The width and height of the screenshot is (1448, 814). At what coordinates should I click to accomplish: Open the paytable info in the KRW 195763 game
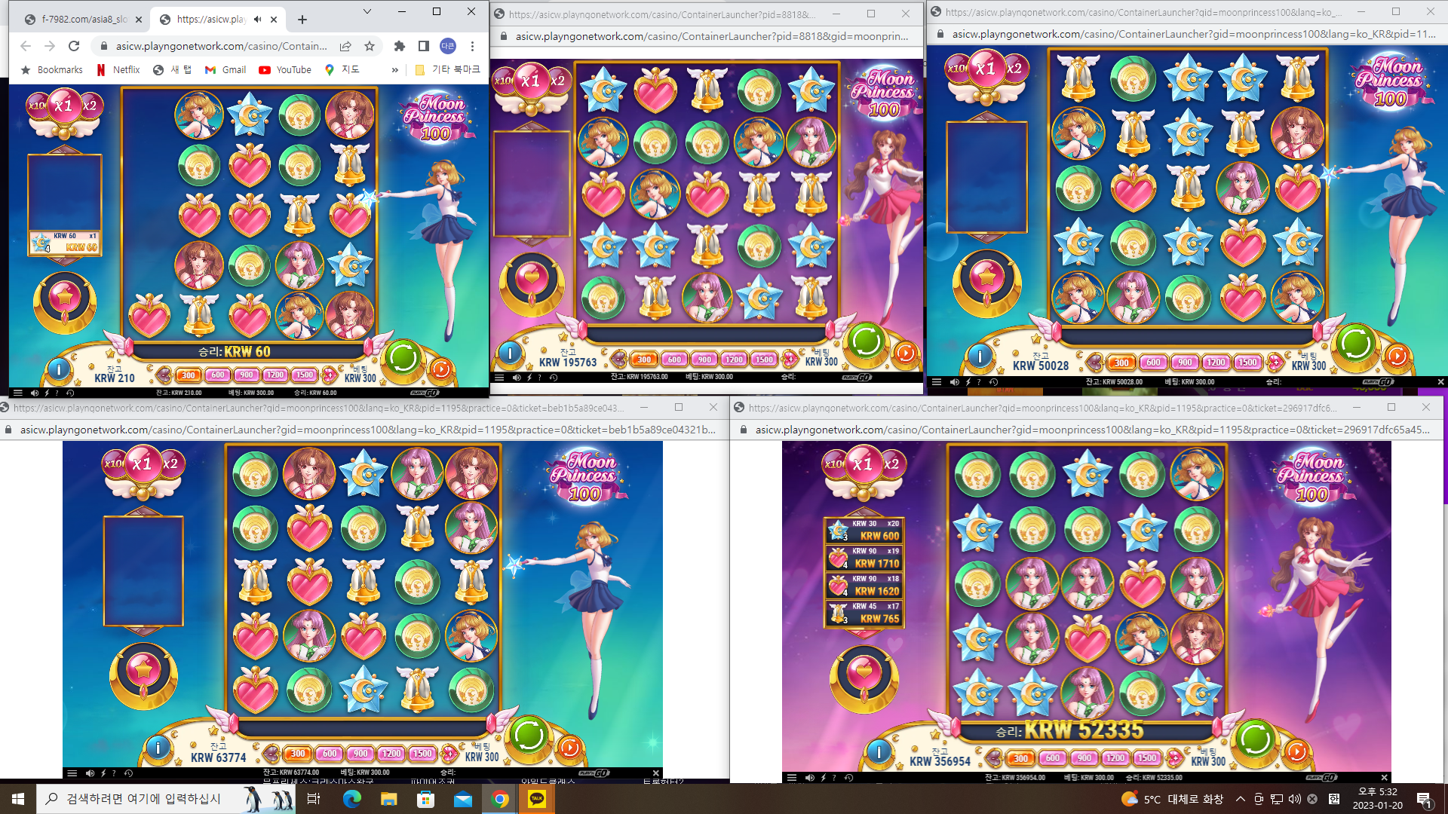[511, 353]
